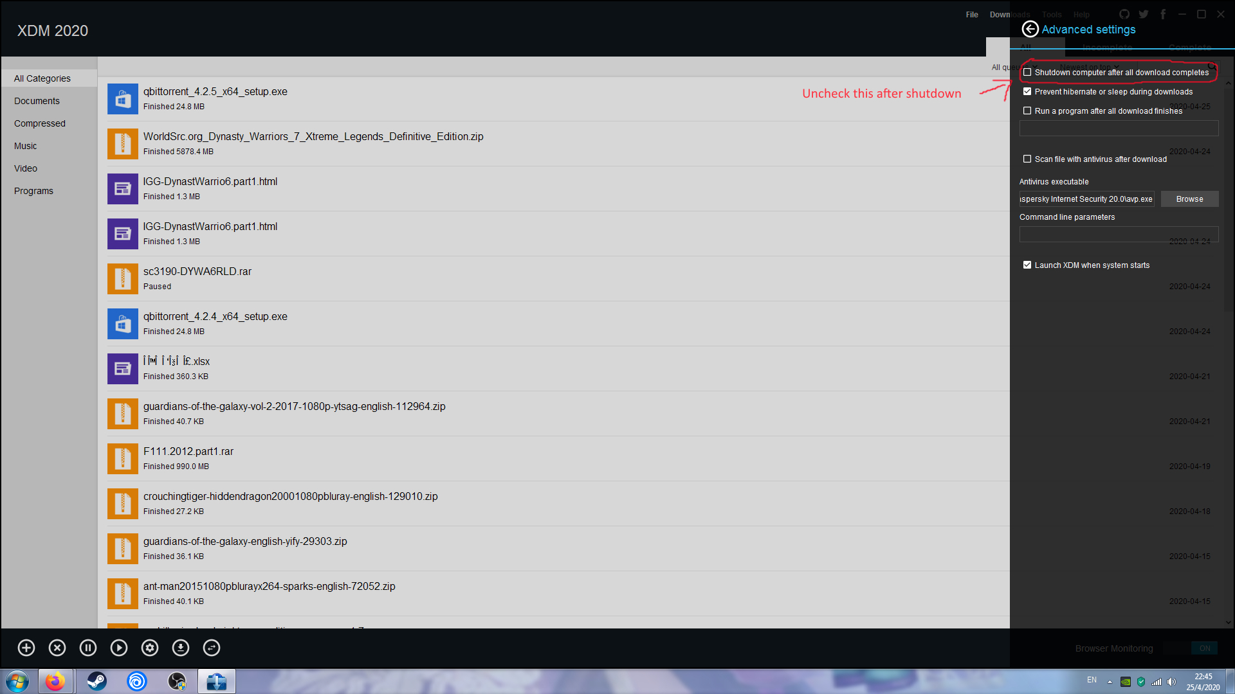The image size is (1235, 694).
Task: Click the Browse button for antivirus executable
Action: point(1189,199)
